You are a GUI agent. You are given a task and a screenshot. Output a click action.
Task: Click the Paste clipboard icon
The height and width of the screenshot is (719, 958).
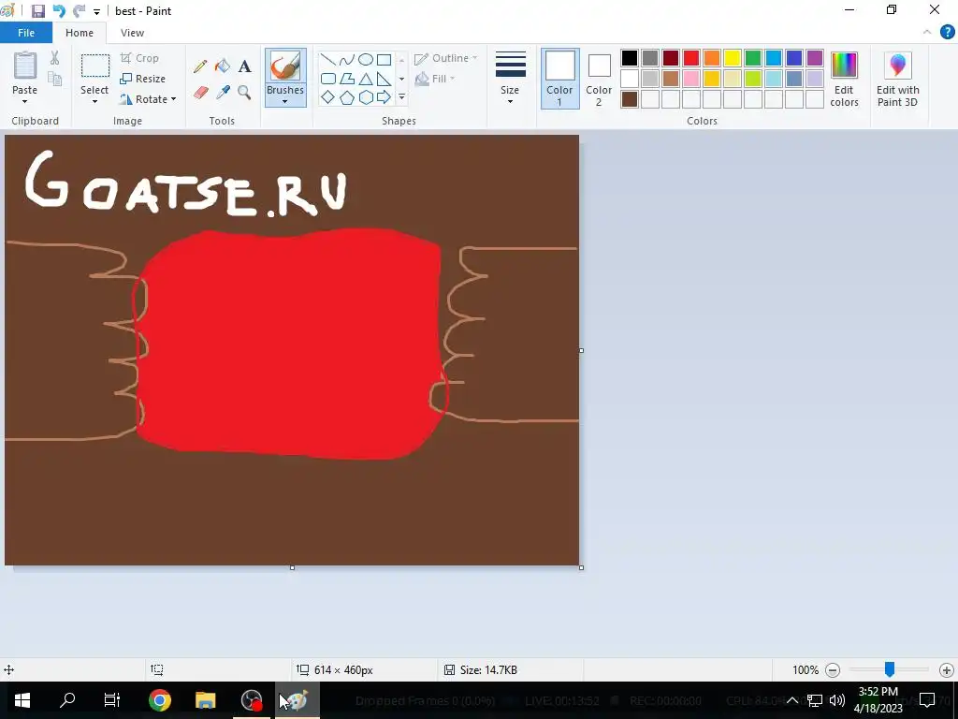click(25, 65)
